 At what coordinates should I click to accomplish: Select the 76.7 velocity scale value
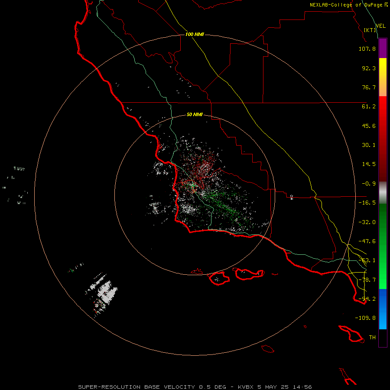point(369,87)
